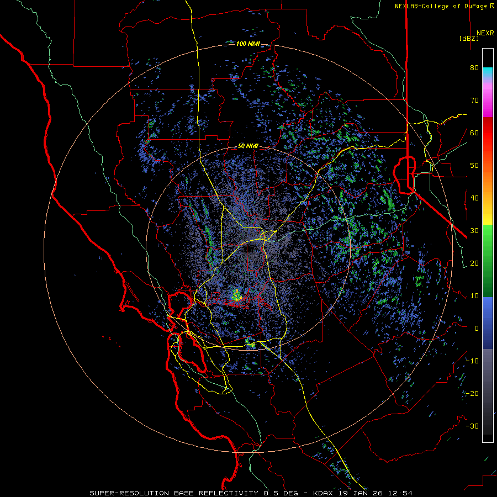Click the -10 value on the dBZ scale

[472, 361]
